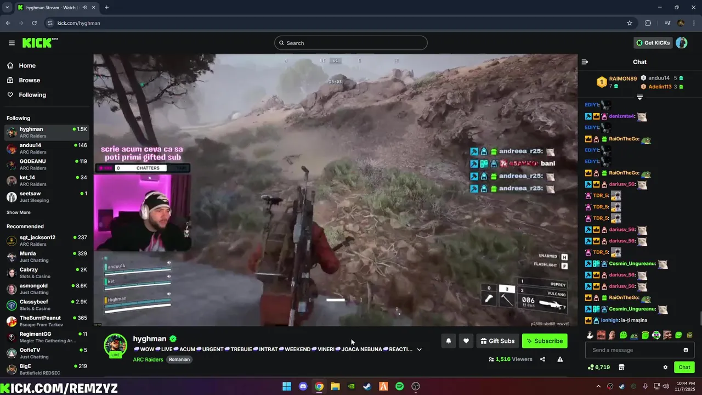702x395 pixels.
Task: Report stream using the warning triangle icon
Action: click(560, 359)
